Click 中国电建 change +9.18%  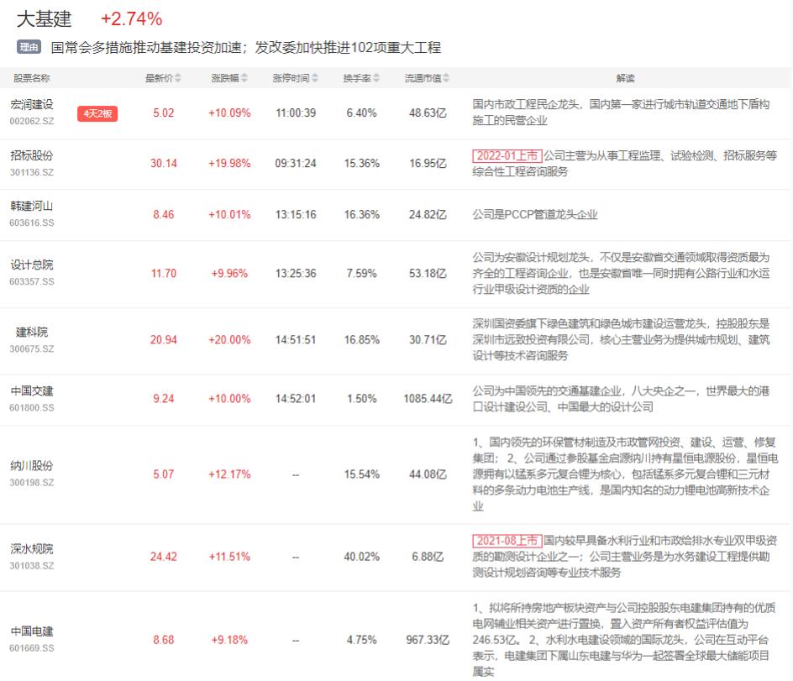click(x=229, y=640)
